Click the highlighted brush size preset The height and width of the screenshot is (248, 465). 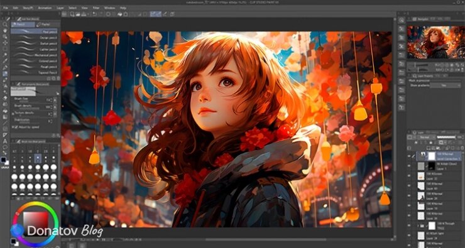pyautogui.click(x=38, y=159)
